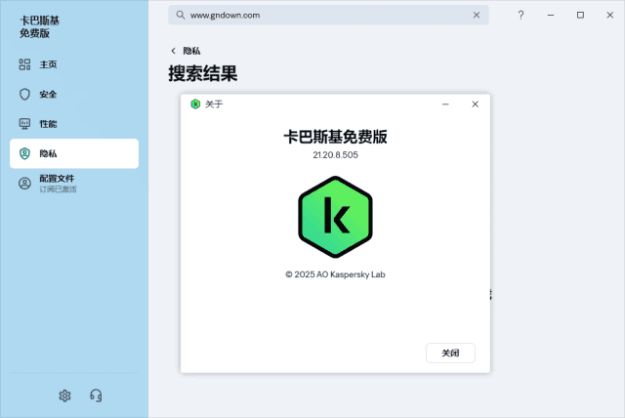The height and width of the screenshot is (418, 625).
Task: Maximize the main Kaspersky window
Action: [580, 15]
